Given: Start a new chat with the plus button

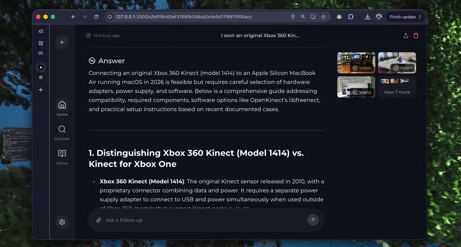Looking at the screenshot, I should (x=62, y=42).
